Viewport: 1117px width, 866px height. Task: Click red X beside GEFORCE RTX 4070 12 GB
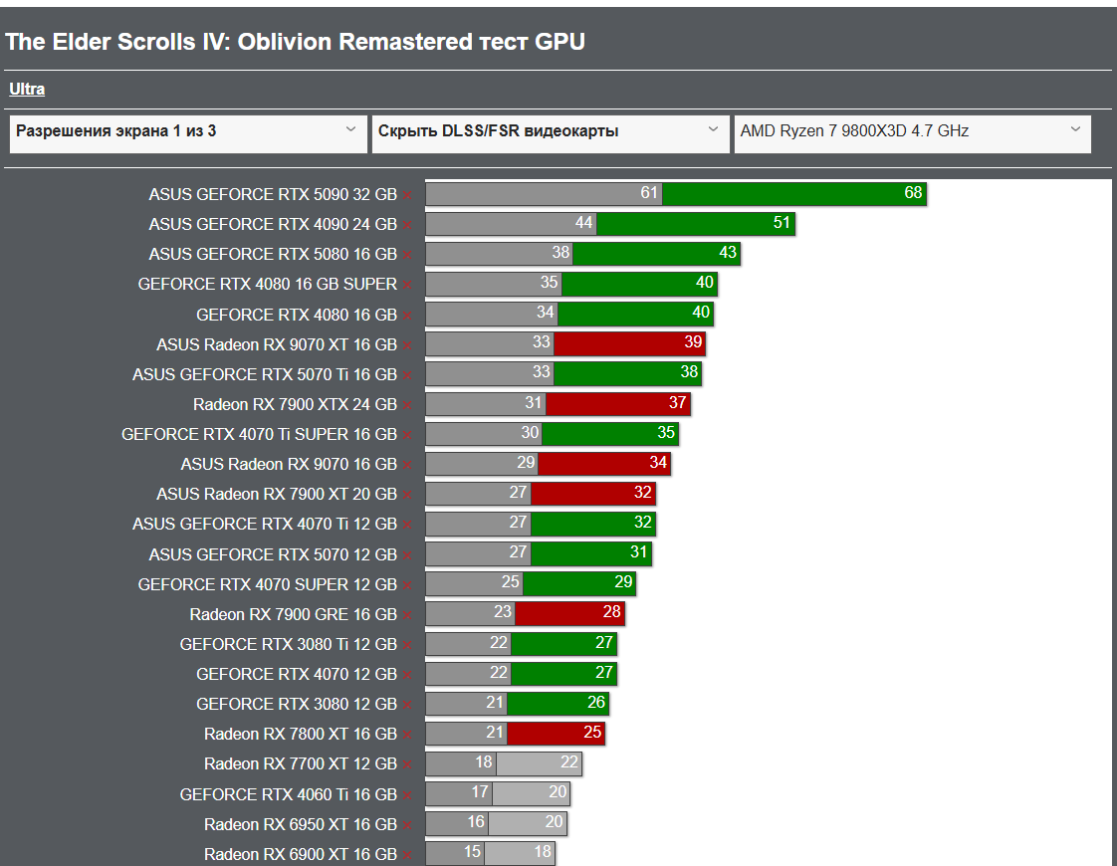click(407, 675)
